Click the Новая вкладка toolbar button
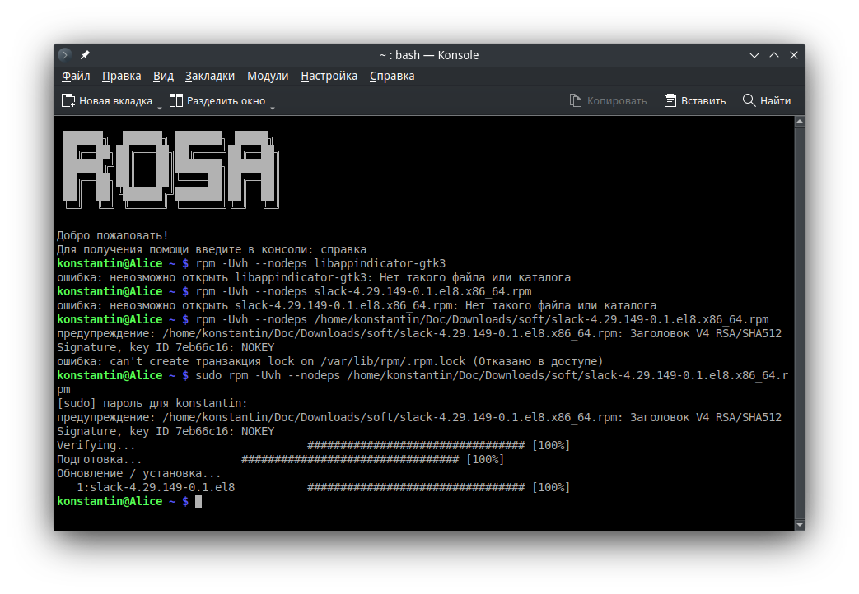This screenshot has height=594, width=859. [x=107, y=101]
